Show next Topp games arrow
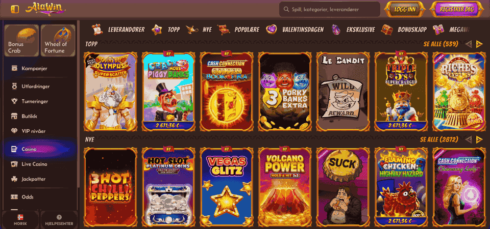Screen dimensions: 490x229 pos(479,44)
